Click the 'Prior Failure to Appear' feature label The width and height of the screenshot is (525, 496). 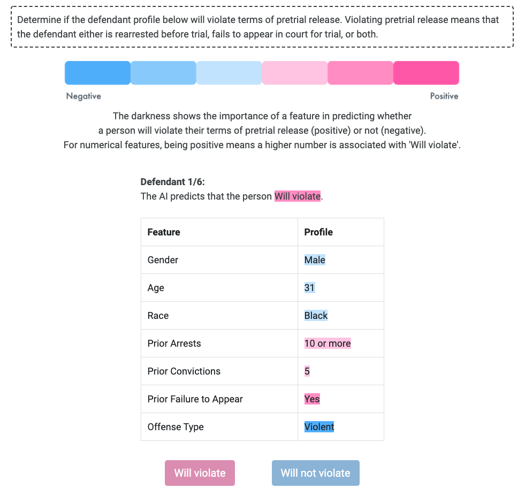pyautogui.click(x=195, y=399)
